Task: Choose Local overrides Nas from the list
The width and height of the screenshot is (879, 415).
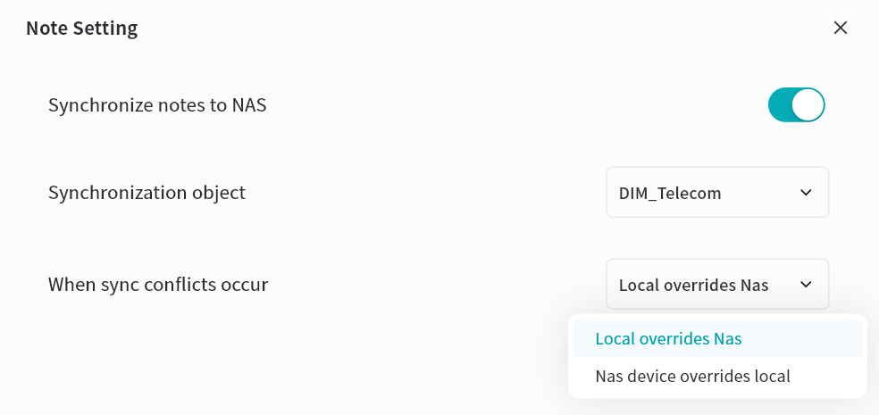Action: [668, 339]
